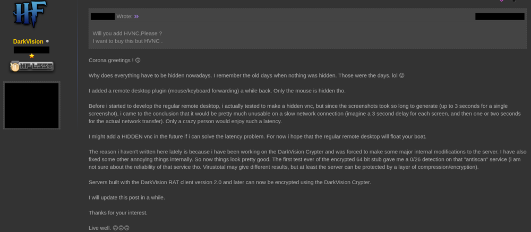Image resolution: width=531 pixels, height=232 pixels.
Task: Click the emoji after "Corona greetings !"
Action: click(138, 61)
